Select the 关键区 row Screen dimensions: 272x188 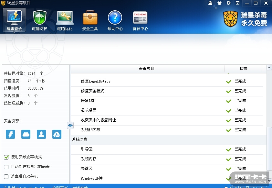[167, 169]
